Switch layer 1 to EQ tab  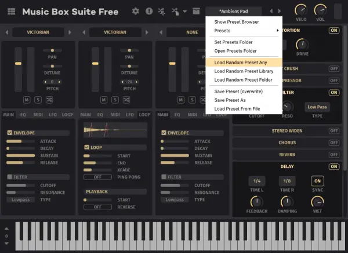click(23, 115)
